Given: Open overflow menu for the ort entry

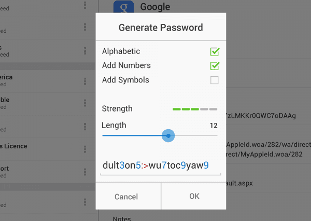Looking at the screenshot, I should pyautogui.click(x=85, y=172).
